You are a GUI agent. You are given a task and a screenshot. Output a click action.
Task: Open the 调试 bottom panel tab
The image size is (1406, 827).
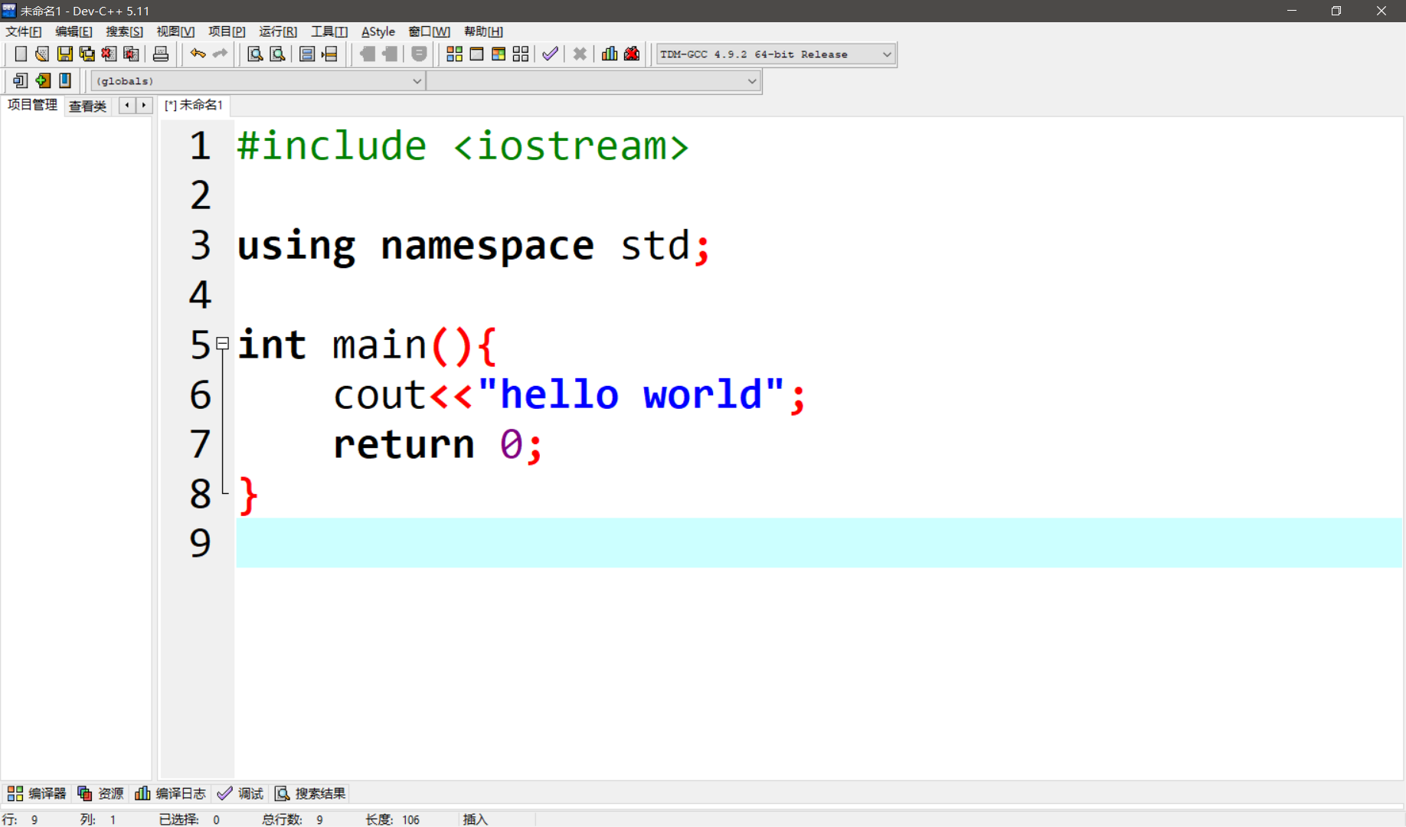pyautogui.click(x=240, y=793)
